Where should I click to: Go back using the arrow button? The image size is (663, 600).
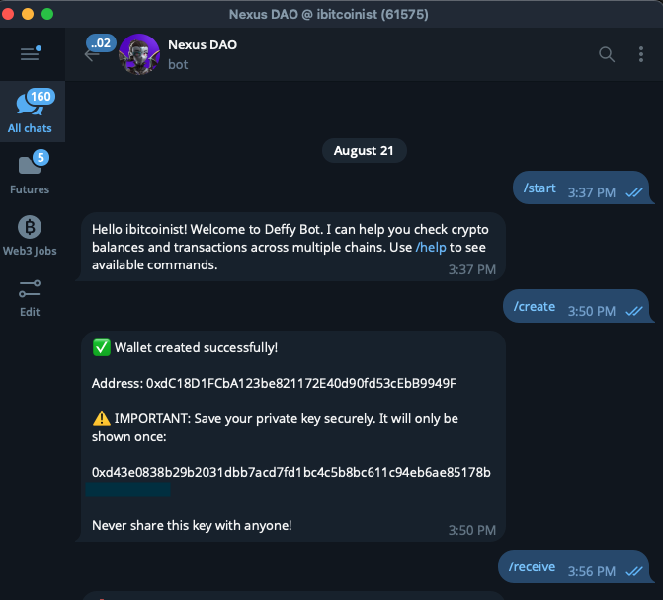92,55
